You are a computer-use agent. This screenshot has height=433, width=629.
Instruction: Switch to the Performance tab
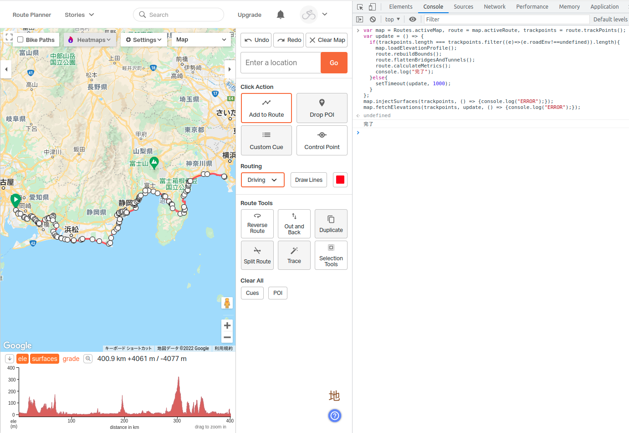(x=532, y=6)
